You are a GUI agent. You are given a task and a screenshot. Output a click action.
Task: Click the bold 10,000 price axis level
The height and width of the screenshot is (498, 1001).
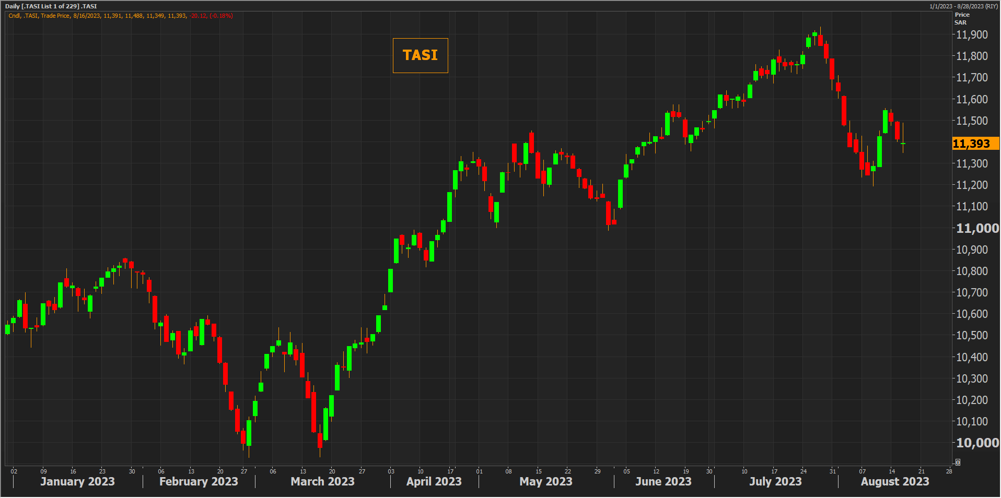[x=977, y=443]
